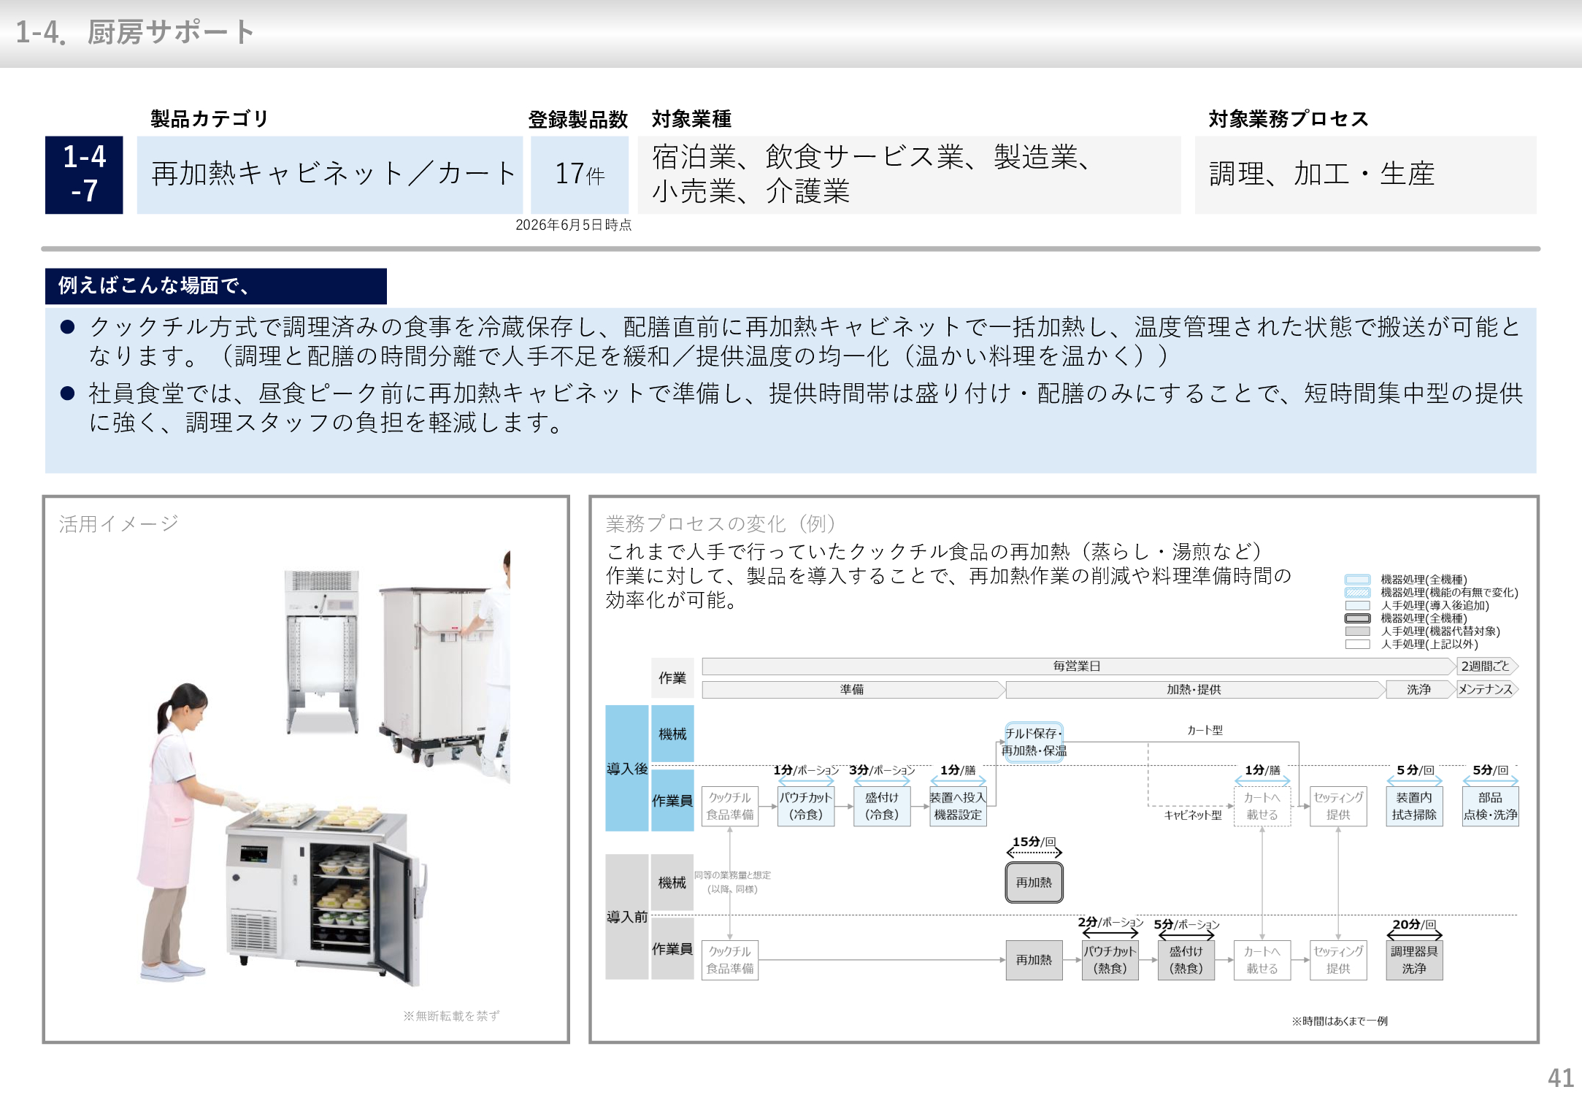The width and height of the screenshot is (1582, 1095).
Task: Click the dark-outlined 機器処理(全機種) legend swatch
Action: click(1357, 618)
